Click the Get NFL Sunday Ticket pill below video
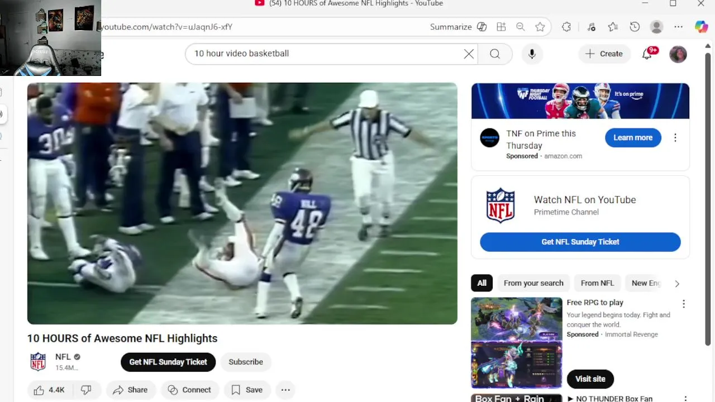Viewport: 715px width, 402px height. click(168, 362)
